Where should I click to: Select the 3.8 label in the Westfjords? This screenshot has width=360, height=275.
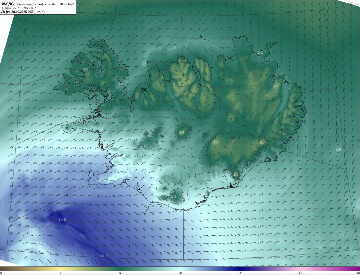[x=86, y=70]
